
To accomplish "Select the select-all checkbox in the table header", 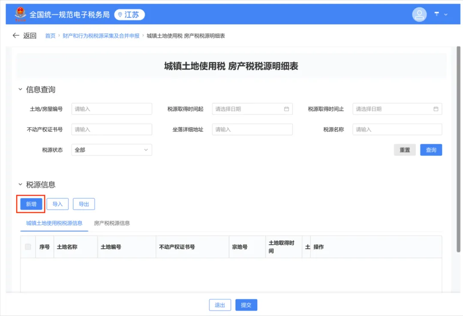I will point(27,246).
